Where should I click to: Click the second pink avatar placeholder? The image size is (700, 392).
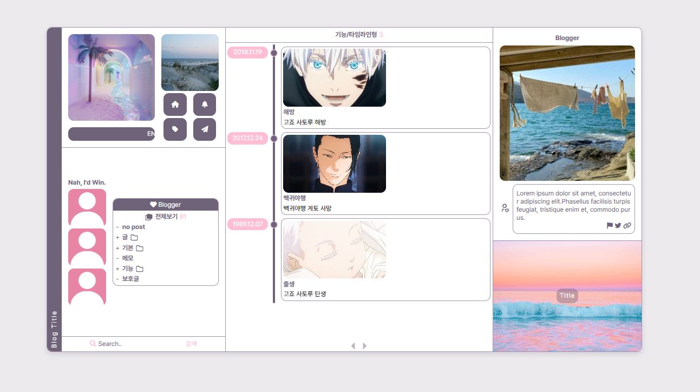click(x=87, y=247)
